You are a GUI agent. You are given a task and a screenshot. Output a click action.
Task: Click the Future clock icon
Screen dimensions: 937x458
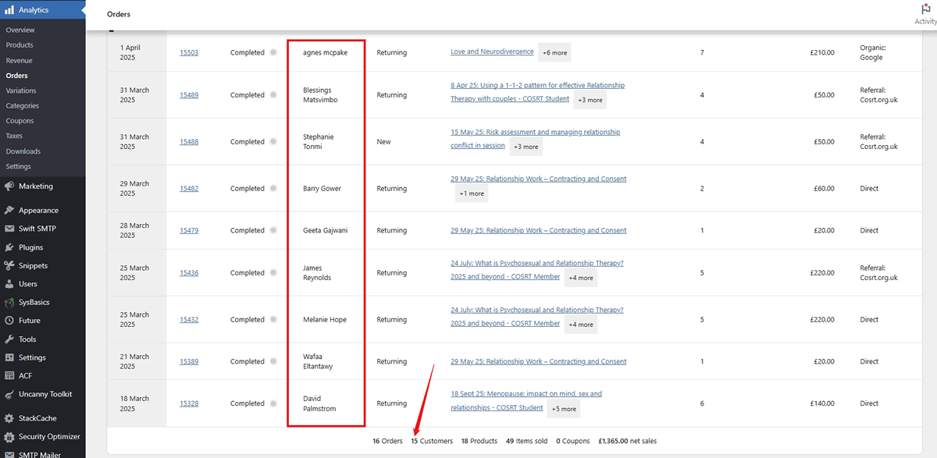(9, 321)
